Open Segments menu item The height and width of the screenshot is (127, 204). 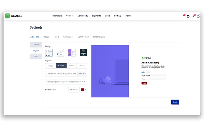(96, 16)
